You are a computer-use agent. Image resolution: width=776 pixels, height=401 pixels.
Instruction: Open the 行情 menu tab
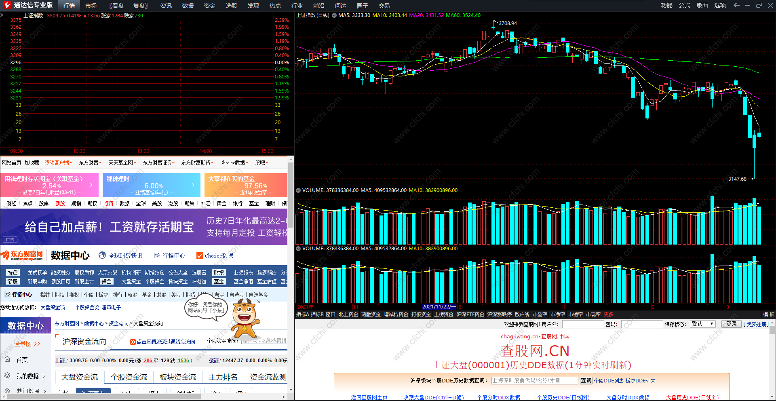(x=69, y=6)
